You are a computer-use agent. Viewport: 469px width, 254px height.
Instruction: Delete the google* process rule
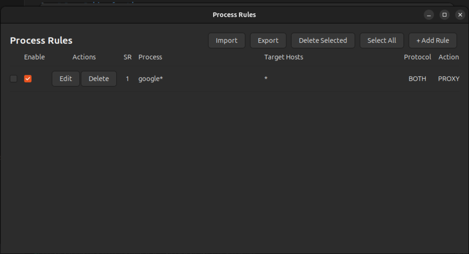(99, 79)
